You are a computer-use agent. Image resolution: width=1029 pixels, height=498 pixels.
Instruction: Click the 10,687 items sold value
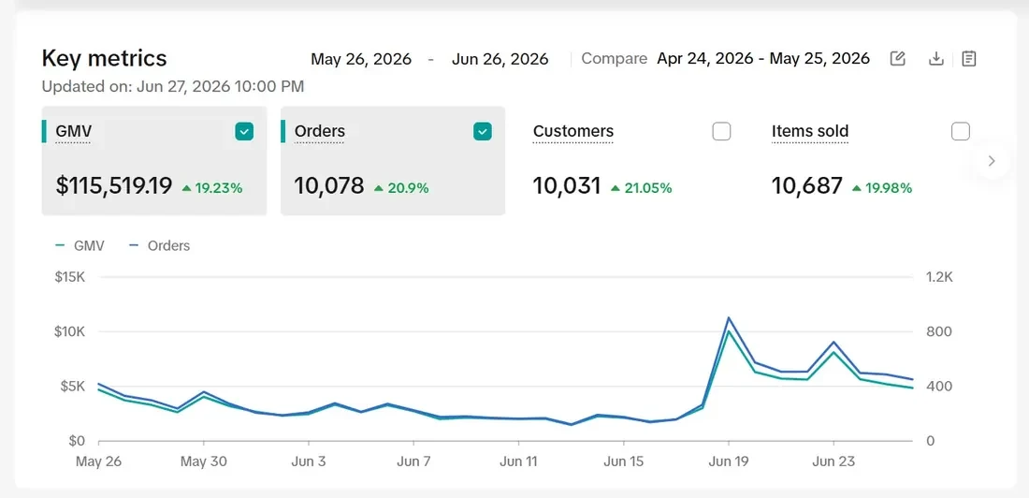click(x=807, y=186)
